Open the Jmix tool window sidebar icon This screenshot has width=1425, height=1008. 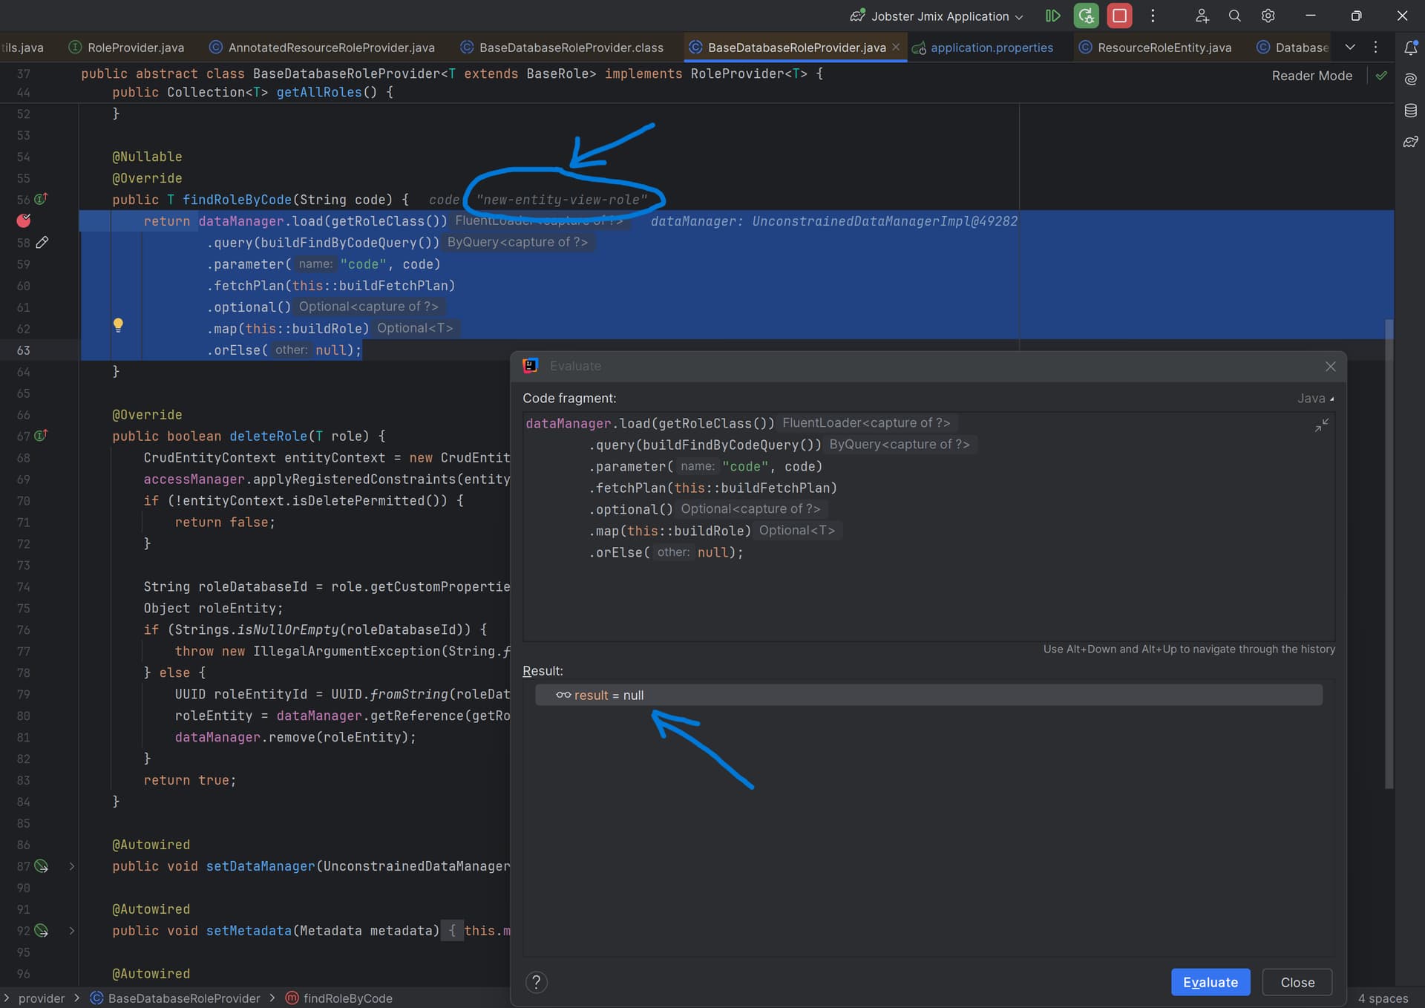(1410, 142)
